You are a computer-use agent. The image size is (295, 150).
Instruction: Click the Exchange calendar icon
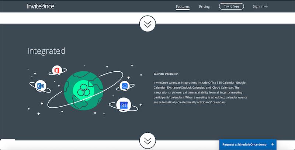click(41, 86)
